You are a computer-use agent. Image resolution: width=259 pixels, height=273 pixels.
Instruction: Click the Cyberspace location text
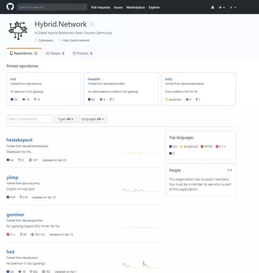[46, 40]
